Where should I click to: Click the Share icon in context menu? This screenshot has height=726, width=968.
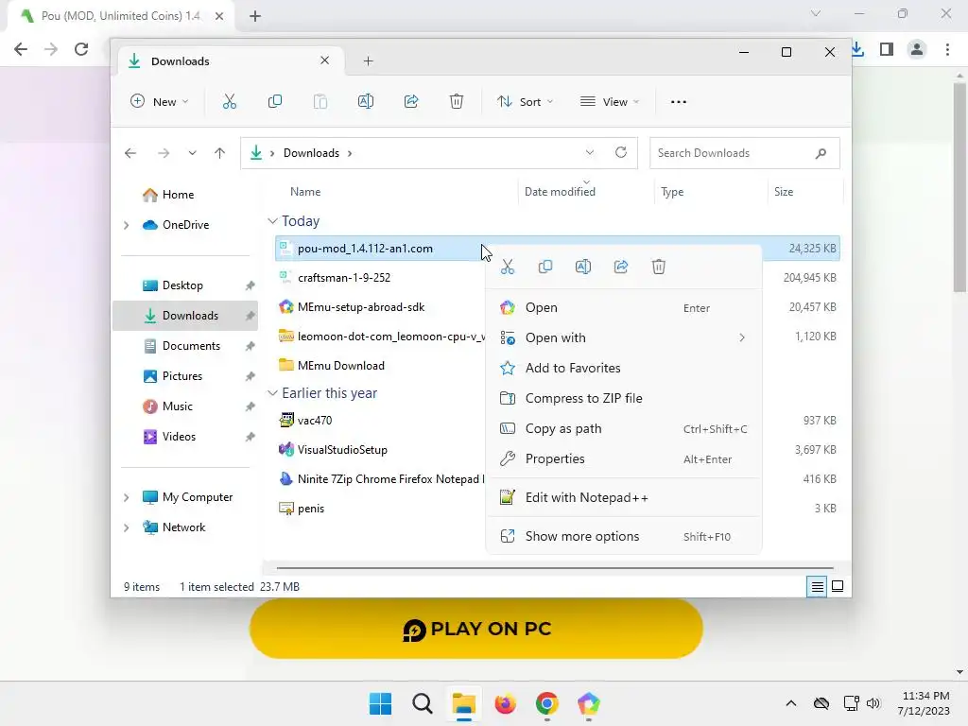coord(621,267)
